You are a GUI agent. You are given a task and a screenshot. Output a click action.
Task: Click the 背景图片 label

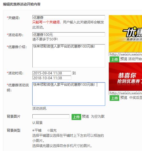coord(14,117)
